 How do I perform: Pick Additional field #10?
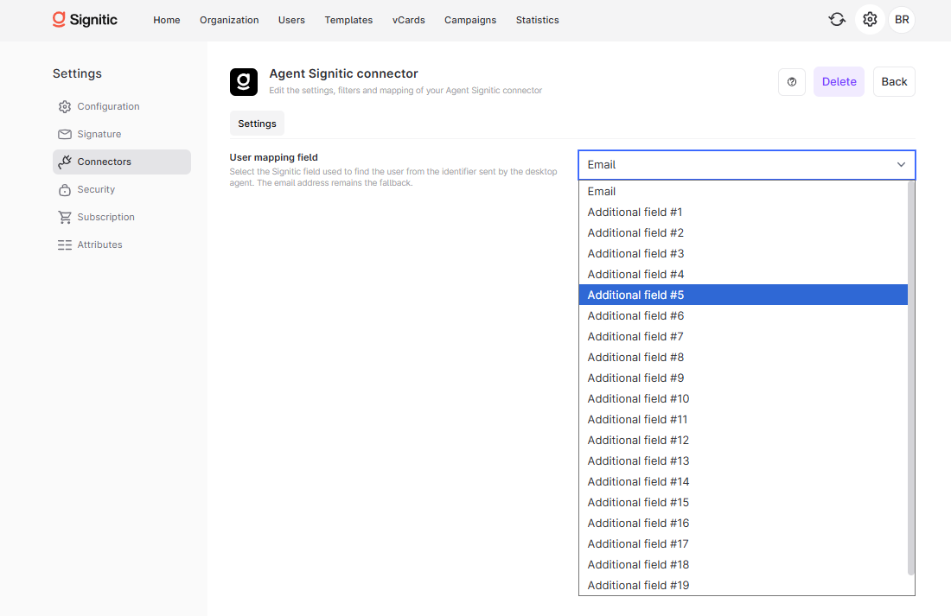(x=743, y=398)
